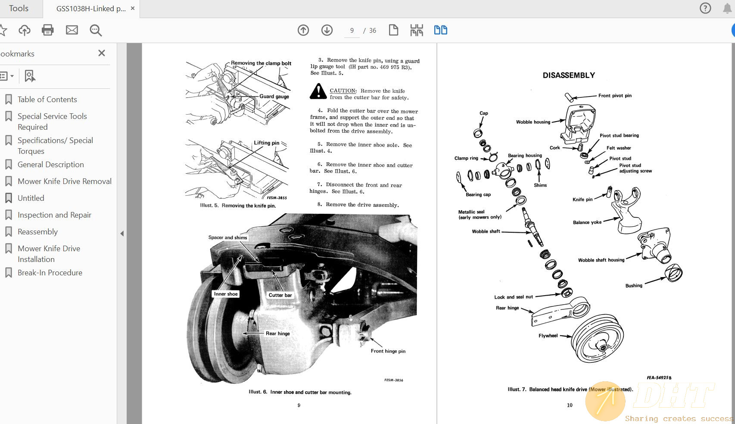Viewport: 735px width, 424px height.
Task: Select the two-page view icon
Action: tap(441, 30)
